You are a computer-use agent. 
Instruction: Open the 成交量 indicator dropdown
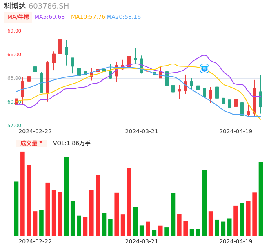pos(31,143)
